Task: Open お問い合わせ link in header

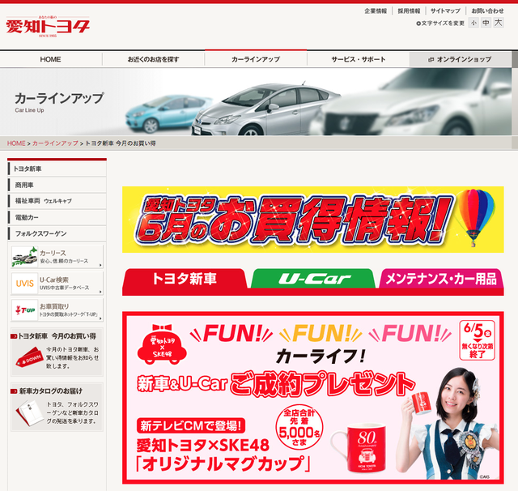Action: 487,11
